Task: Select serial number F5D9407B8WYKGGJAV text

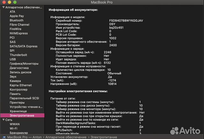Action: click(126, 21)
